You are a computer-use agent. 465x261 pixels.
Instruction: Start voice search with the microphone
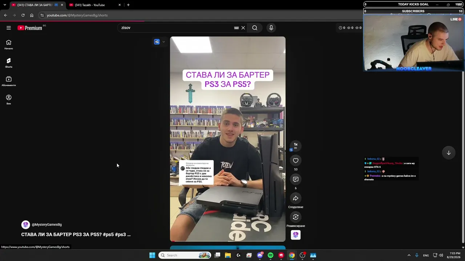click(x=271, y=28)
